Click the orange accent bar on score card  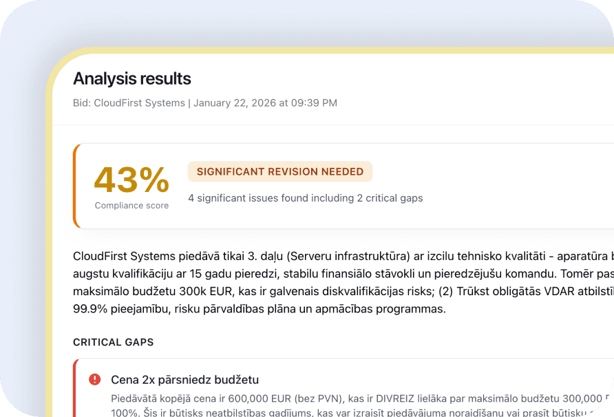point(74,186)
